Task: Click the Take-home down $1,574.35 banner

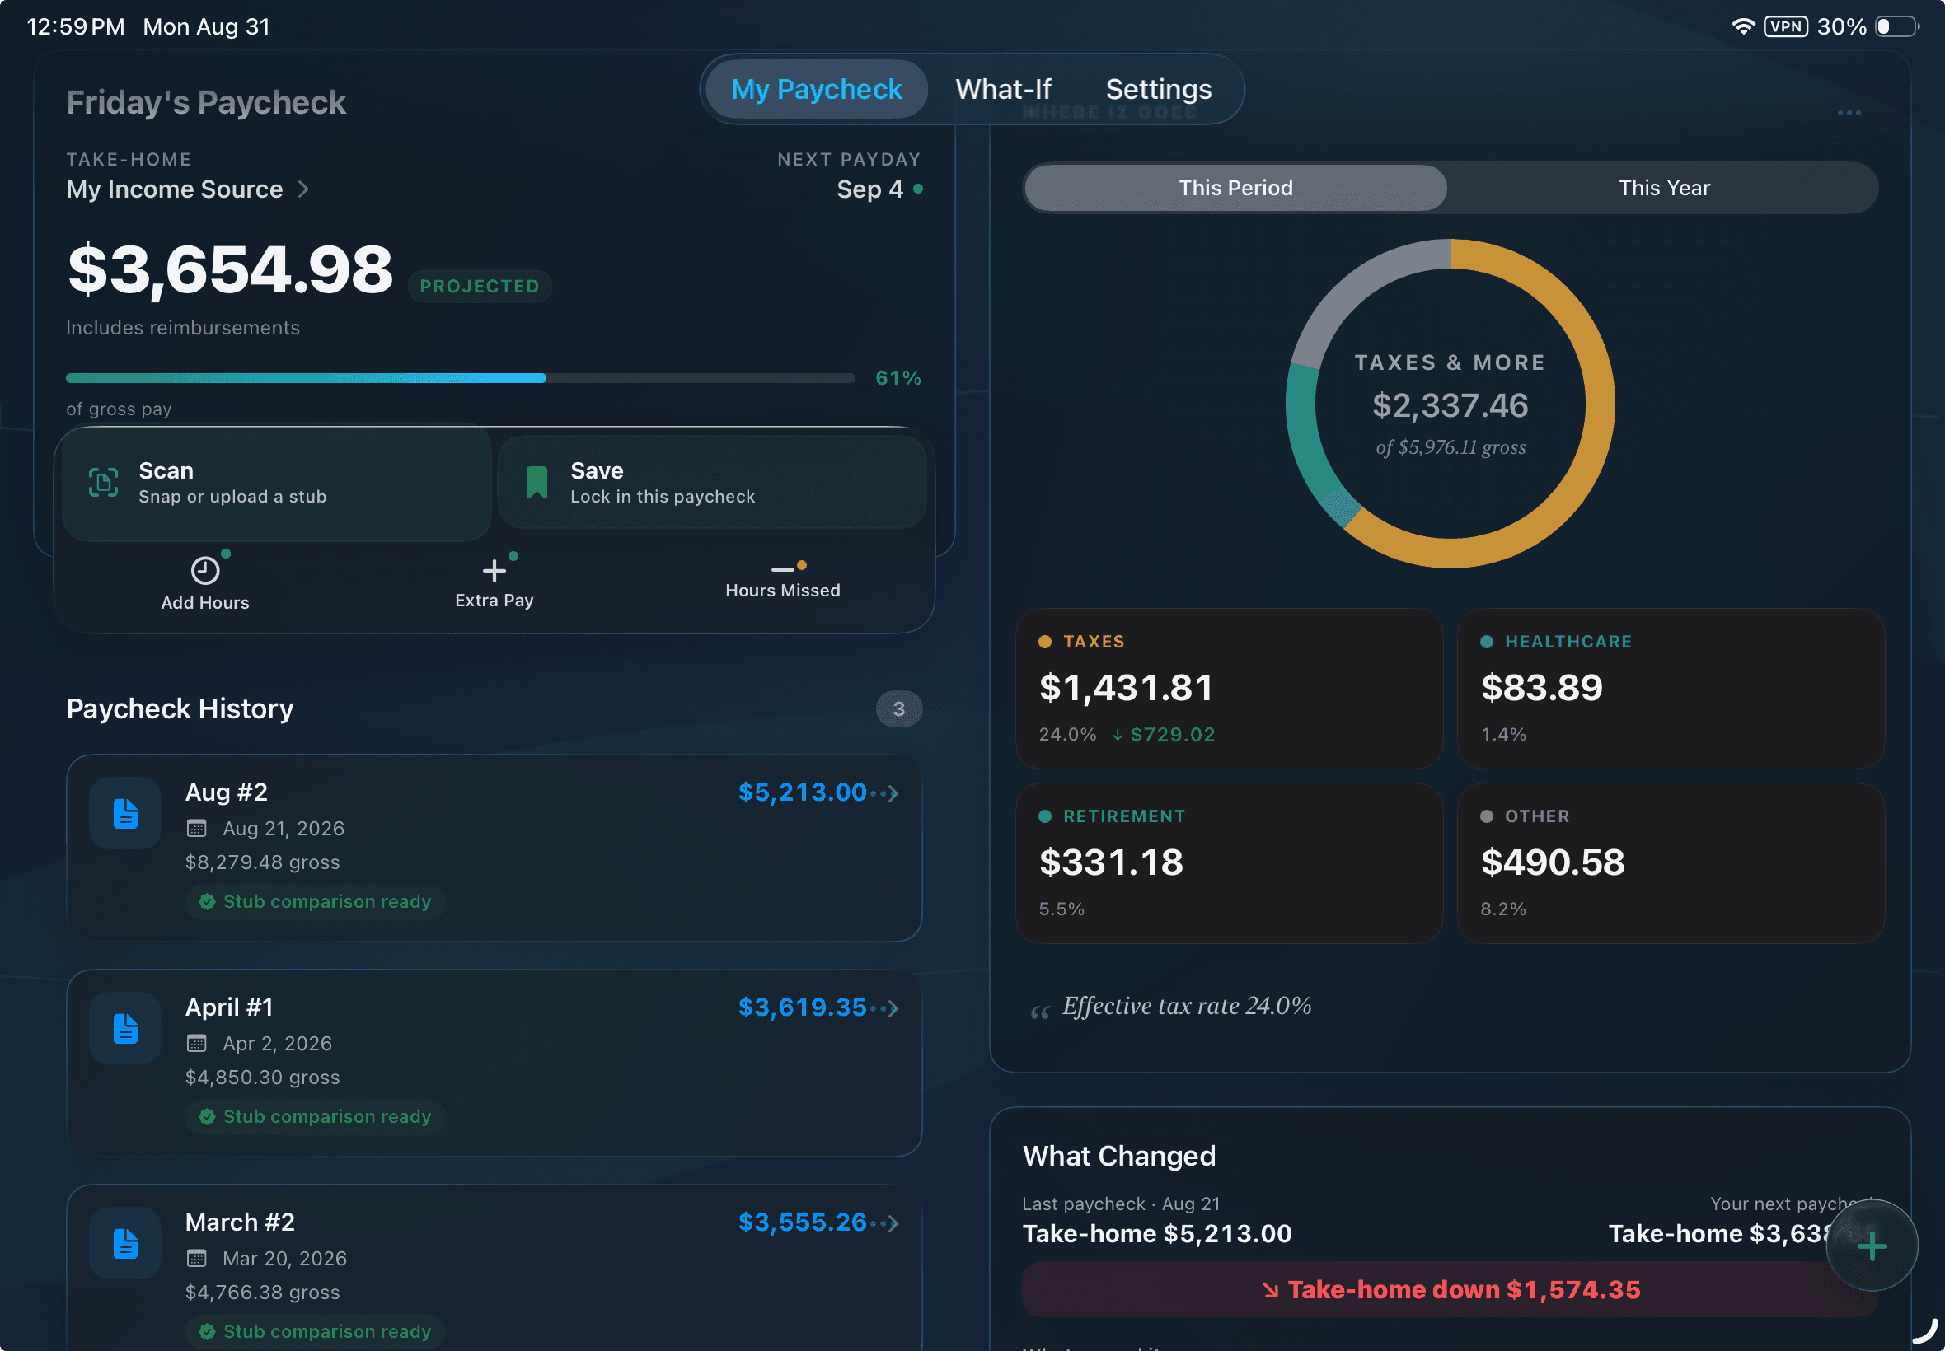Action: (1450, 1289)
